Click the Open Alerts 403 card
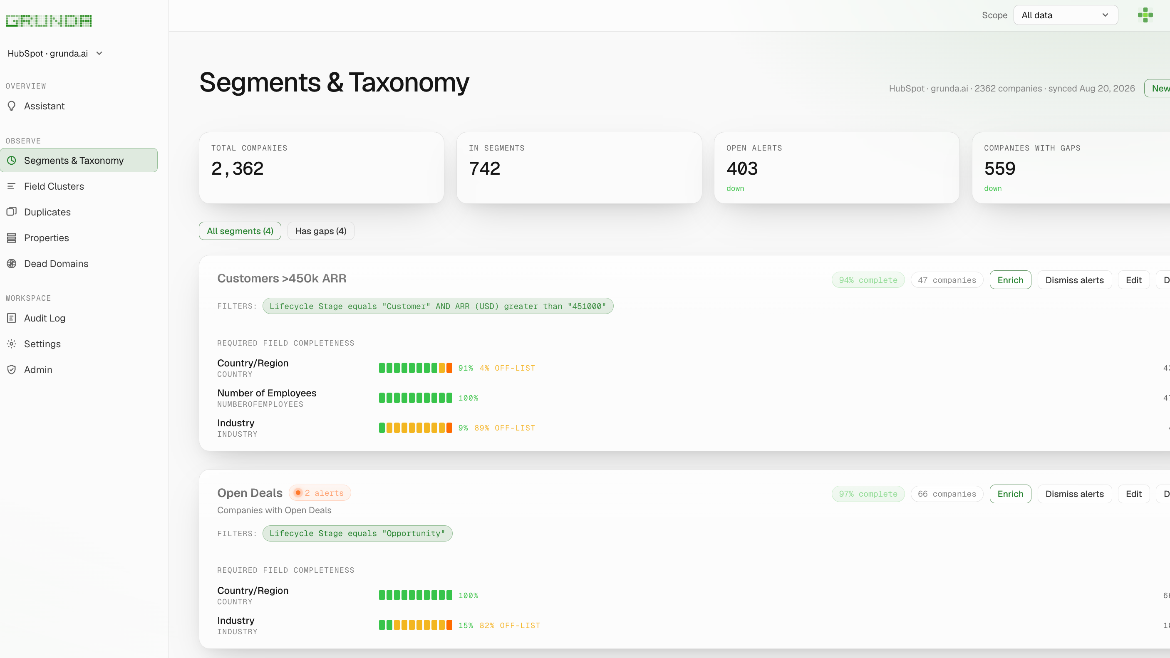 (837, 168)
